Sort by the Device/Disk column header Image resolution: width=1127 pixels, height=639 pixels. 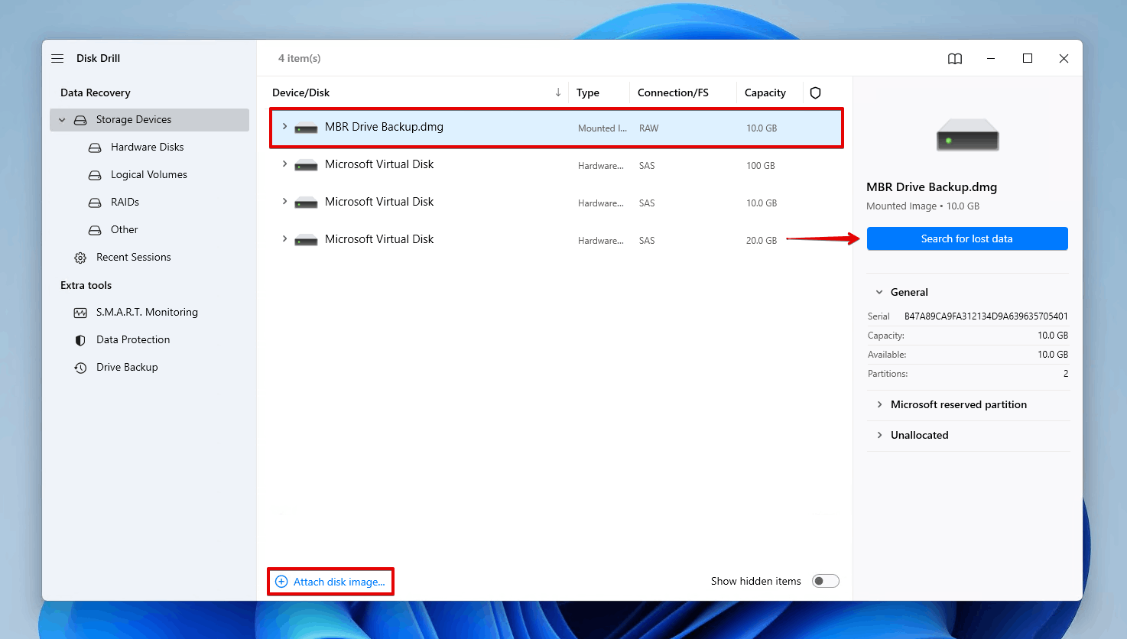point(300,92)
